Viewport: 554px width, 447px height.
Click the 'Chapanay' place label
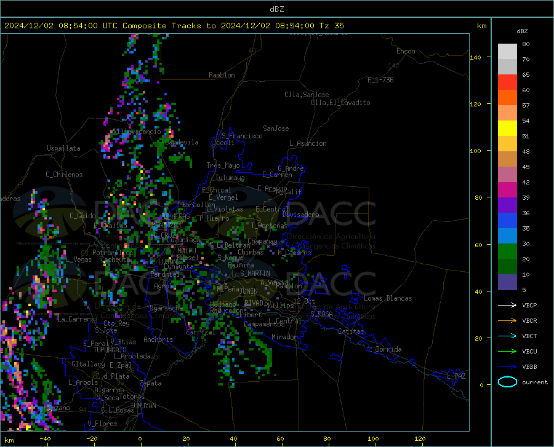tap(262, 241)
